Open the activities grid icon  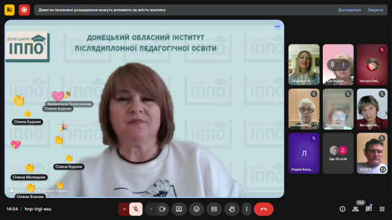pyautogui.click(x=382, y=209)
